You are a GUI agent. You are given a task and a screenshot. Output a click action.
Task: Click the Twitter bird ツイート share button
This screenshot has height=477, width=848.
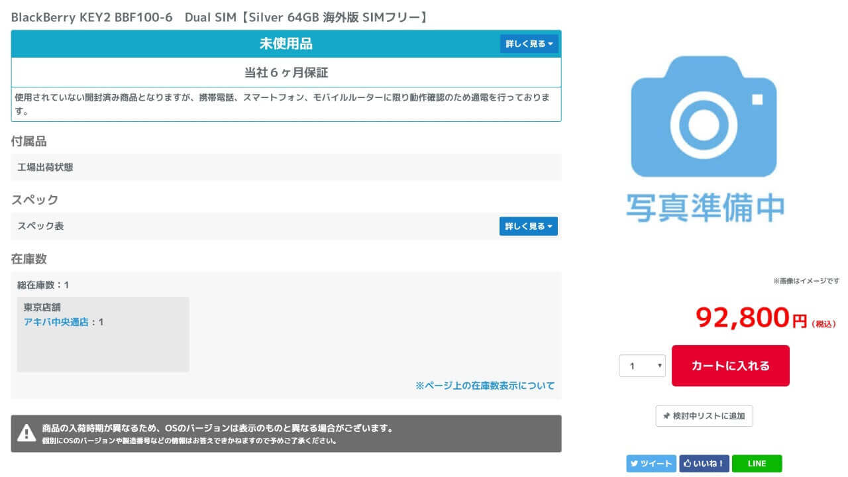tap(651, 464)
